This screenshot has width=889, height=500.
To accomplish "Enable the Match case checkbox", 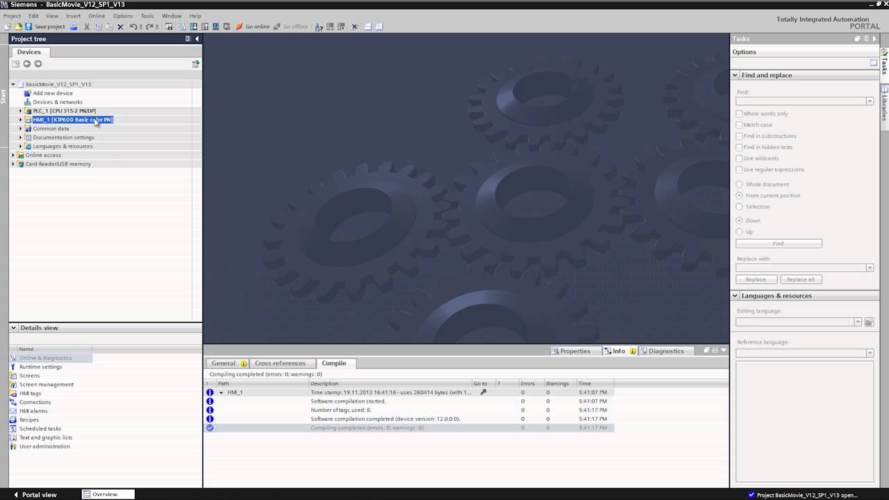I will 739,125.
